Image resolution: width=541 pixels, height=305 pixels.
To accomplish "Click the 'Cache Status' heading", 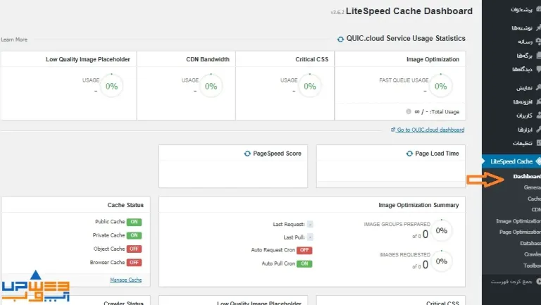I will (x=125, y=205).
